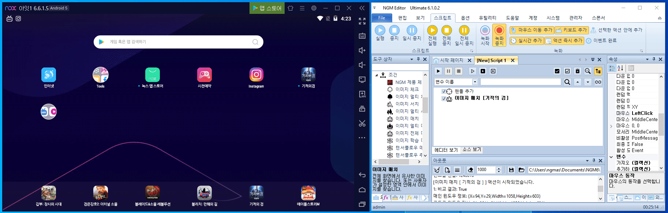Toggle the 핸들 추가 checkbox
This screenshot has width=668, height=213.
(x=443, y=91)
